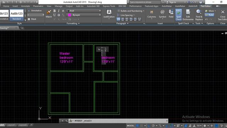The height and width of the screenshot is (128, 227).
Task: Open the ByLayer text color dropdown
Action: [x=84, y=15]
